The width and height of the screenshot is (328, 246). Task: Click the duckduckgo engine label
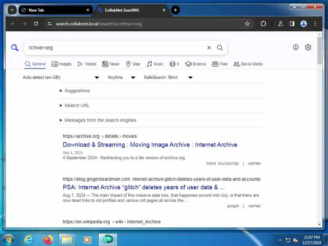click(x=228, y=163)
